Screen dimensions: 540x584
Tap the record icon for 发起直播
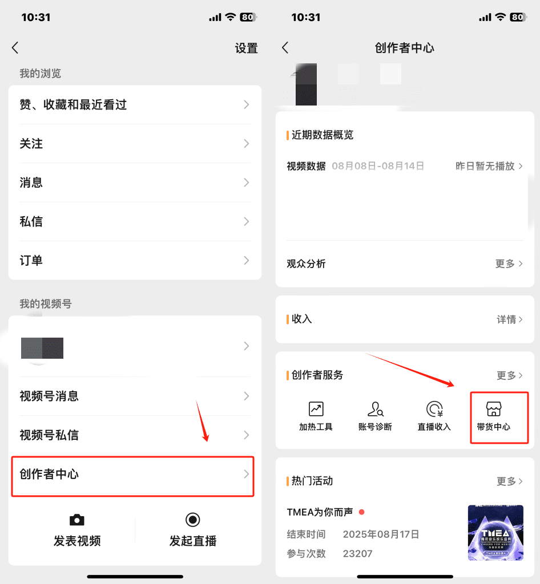[x=193, y=520]
